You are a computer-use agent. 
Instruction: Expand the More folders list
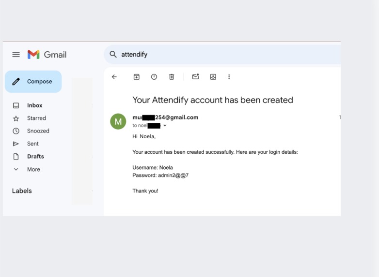33,169
